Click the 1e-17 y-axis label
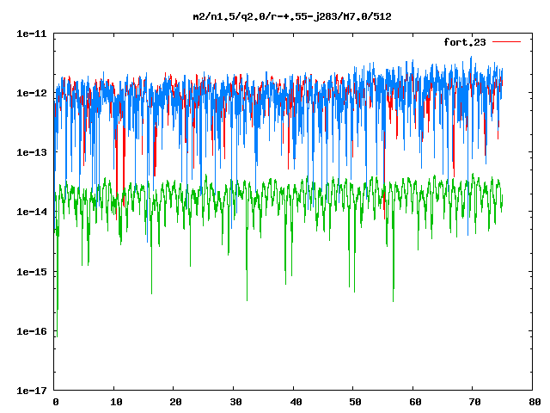Viewport: 550px width, 413px height. 32,391
